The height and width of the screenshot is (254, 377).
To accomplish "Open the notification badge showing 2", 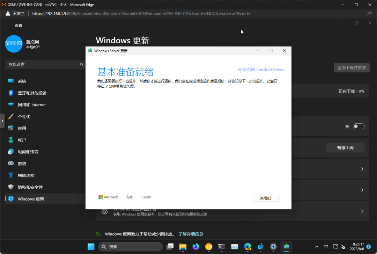I will 368,246.
